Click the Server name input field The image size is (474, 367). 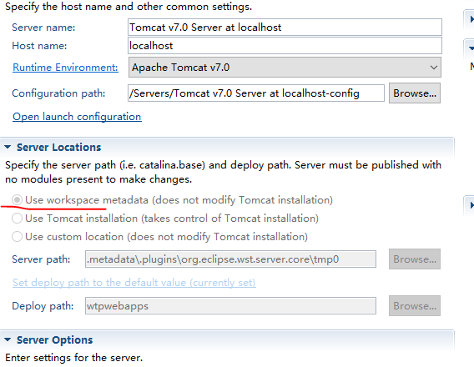(285, 28)
